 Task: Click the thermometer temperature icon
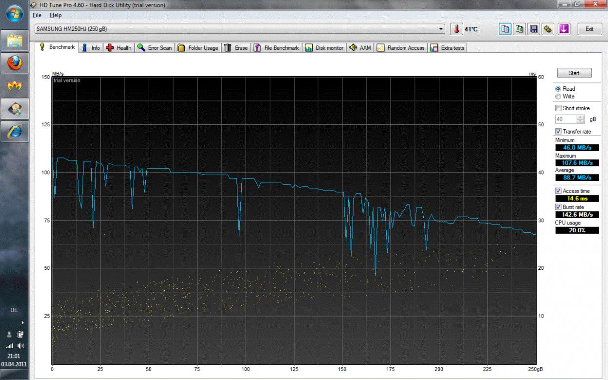(x=457, y=29)
